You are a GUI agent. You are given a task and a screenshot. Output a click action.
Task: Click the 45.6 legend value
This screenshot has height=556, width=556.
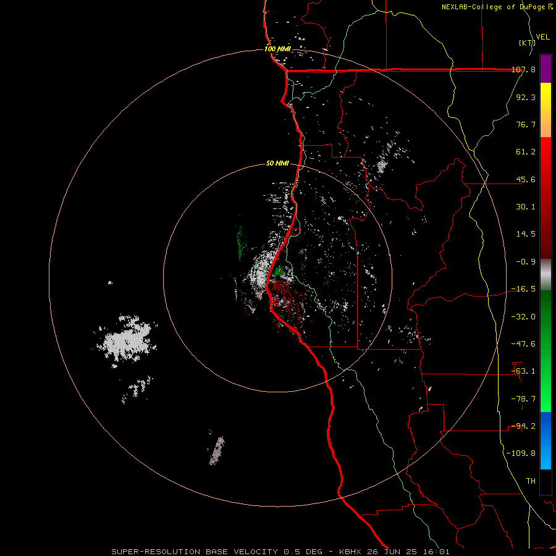[526, 179]
